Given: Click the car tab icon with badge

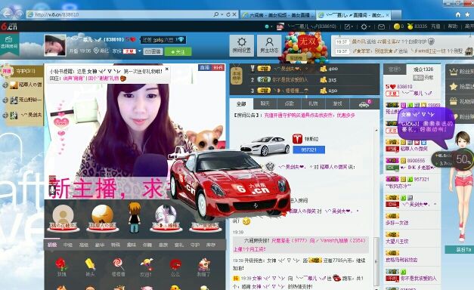Looking at the screenshot, I should coord(364,103).
